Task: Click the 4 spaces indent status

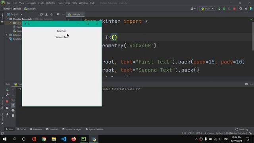Action: coord(209,133)
